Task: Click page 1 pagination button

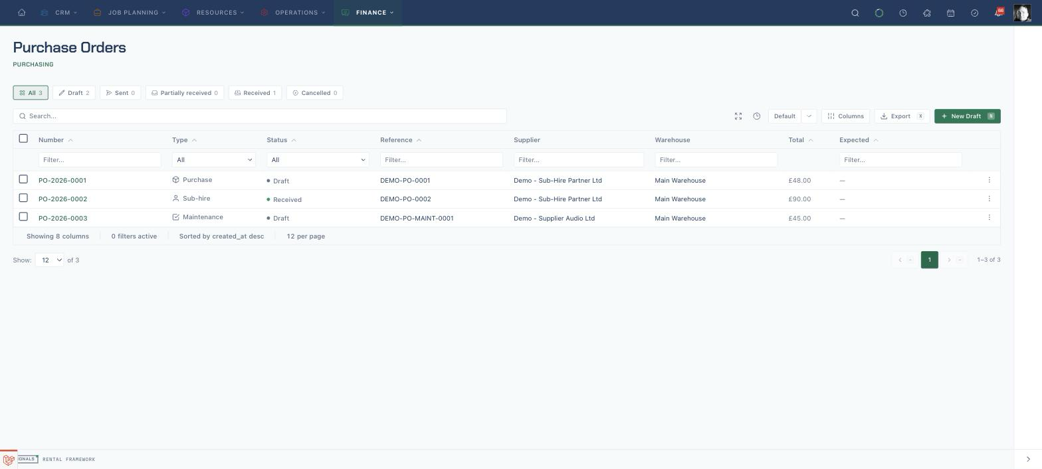Action: point(929,260)
